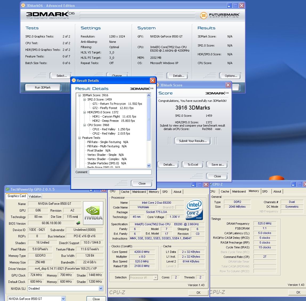Screen dimensions: 306x301
Task: Click the 3DMark06 title bar icon
Action: pyautogui.click(x=23, y=5)
